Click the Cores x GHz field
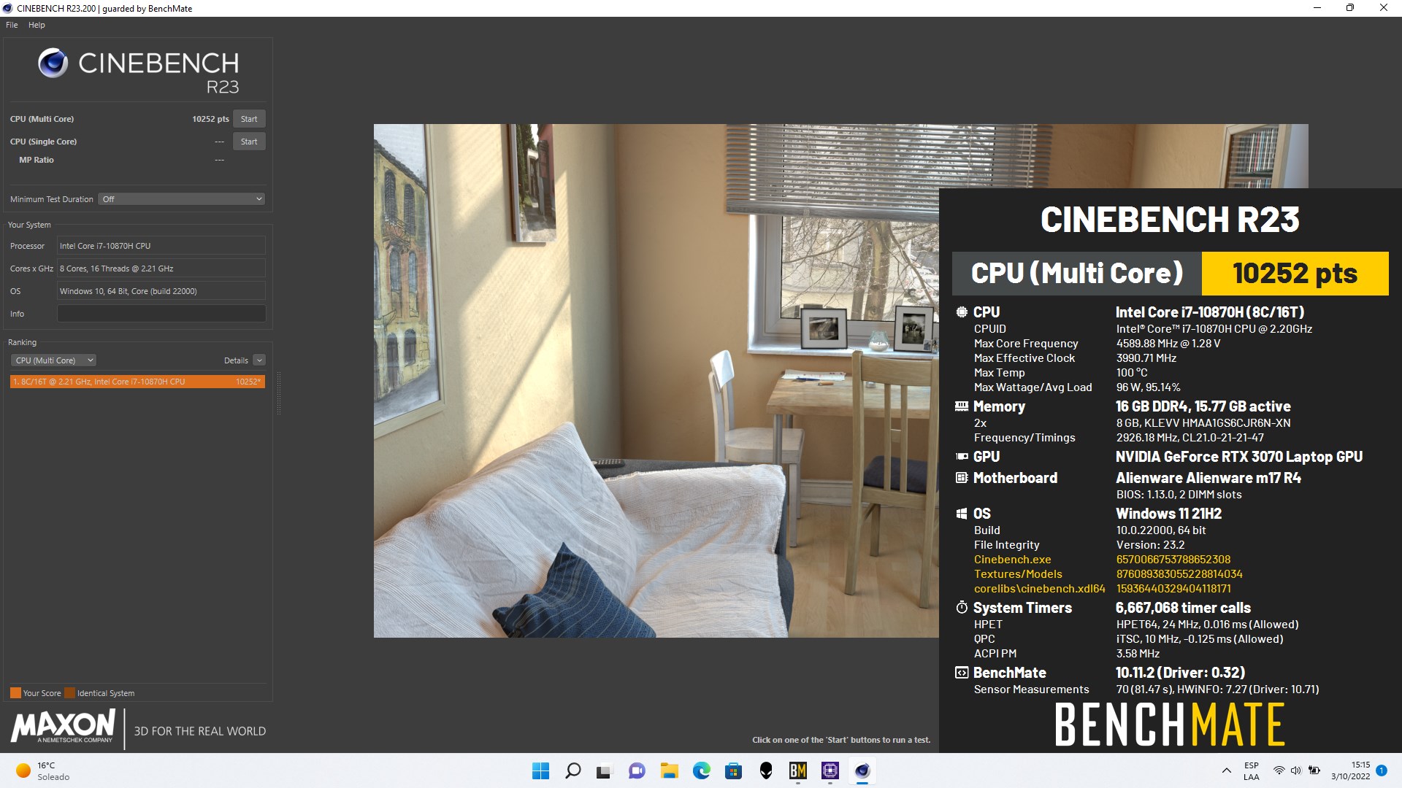Screen dimensions: 1402x788 (x=161, y=269)
